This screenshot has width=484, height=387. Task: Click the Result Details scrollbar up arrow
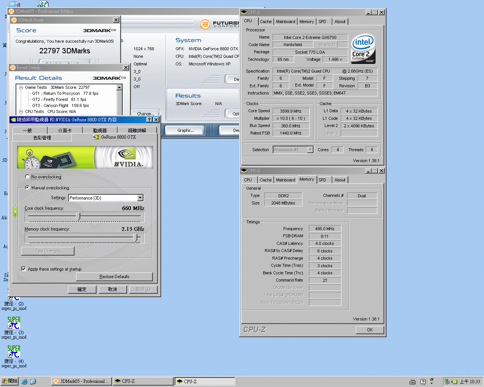(x=119, y=87)
